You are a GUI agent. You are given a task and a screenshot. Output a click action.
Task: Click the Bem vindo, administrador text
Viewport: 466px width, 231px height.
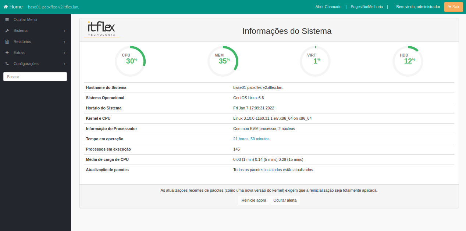click(418, 7)
